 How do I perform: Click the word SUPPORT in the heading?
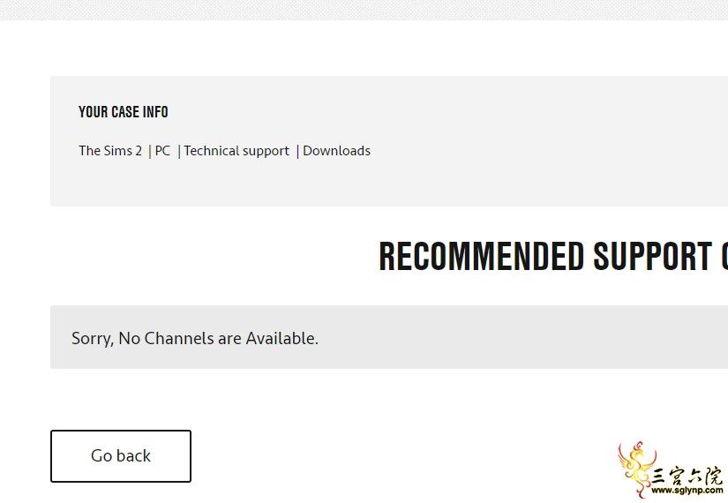[653, 256]
